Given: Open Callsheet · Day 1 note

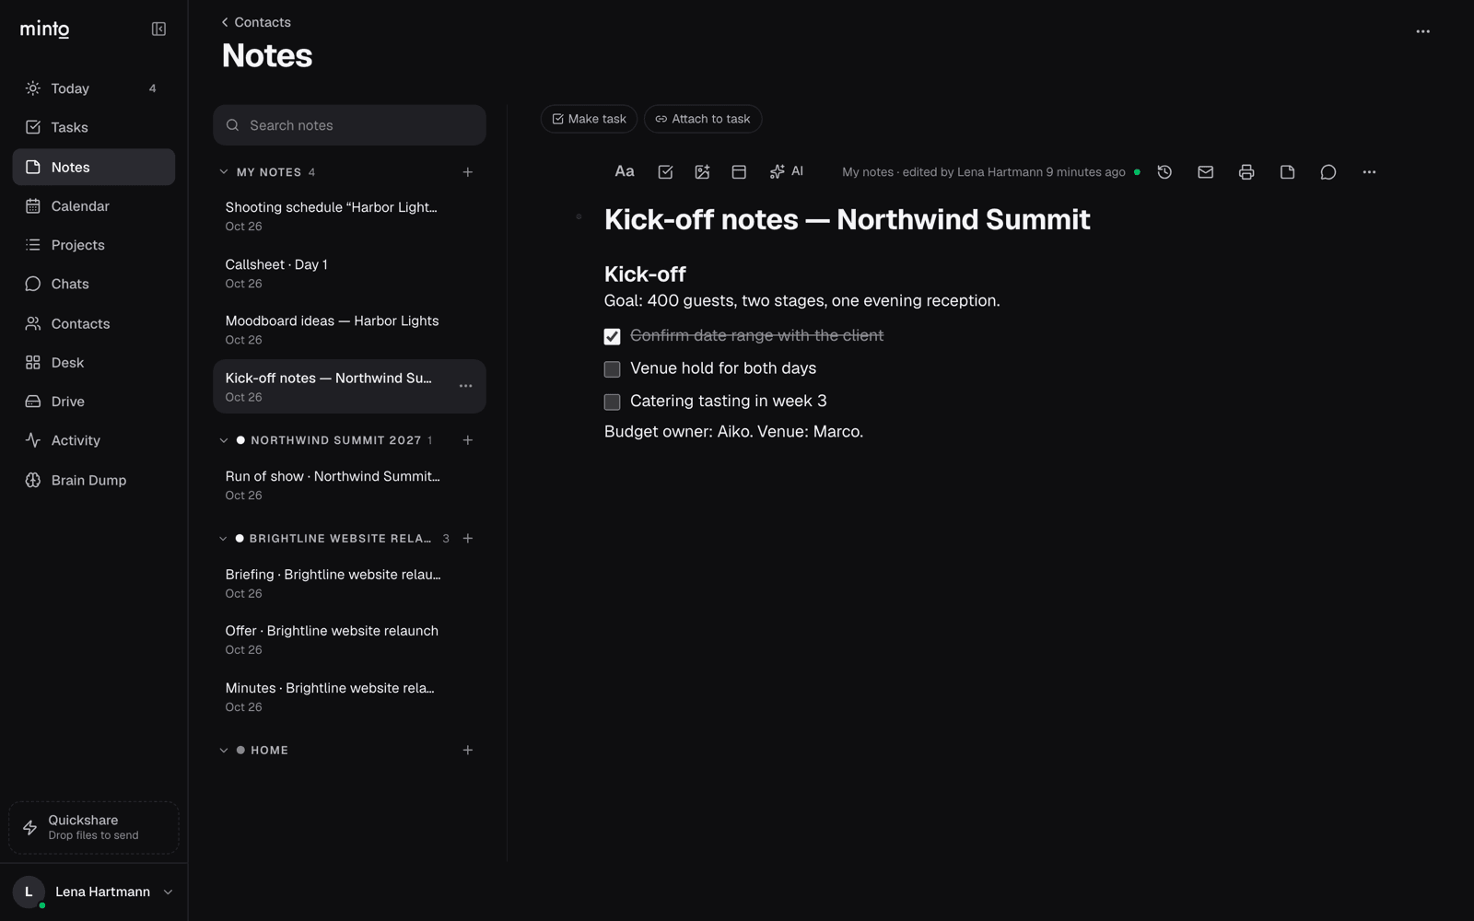Looking at the screenshot, I should pos(349,274).
